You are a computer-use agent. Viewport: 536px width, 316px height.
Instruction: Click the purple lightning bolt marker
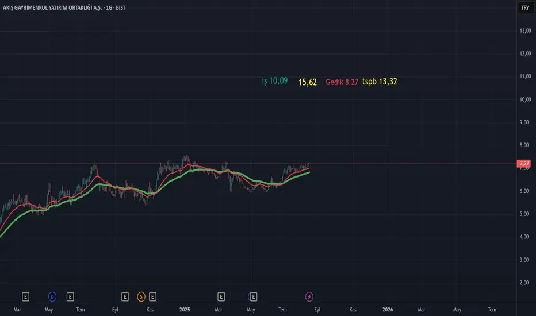click(x=310, y=296)
